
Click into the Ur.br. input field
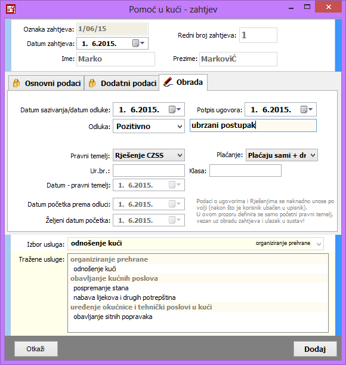tap(149, 171)
